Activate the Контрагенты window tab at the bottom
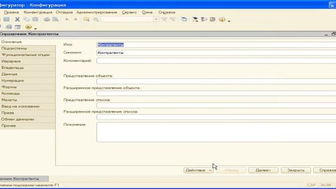 pyautogui.click(x=24, y=178)
